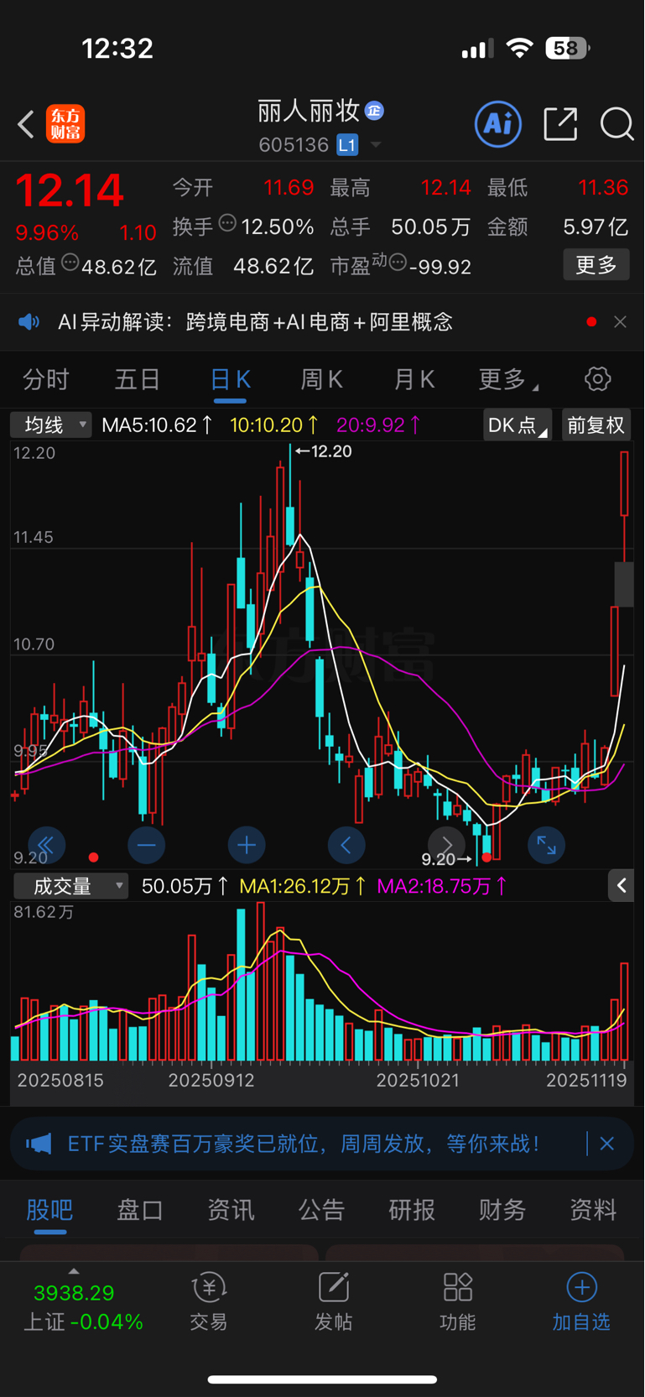Open the AI assistant icon
Viewport: 645px width, 1397px height.
pos(498,124)
